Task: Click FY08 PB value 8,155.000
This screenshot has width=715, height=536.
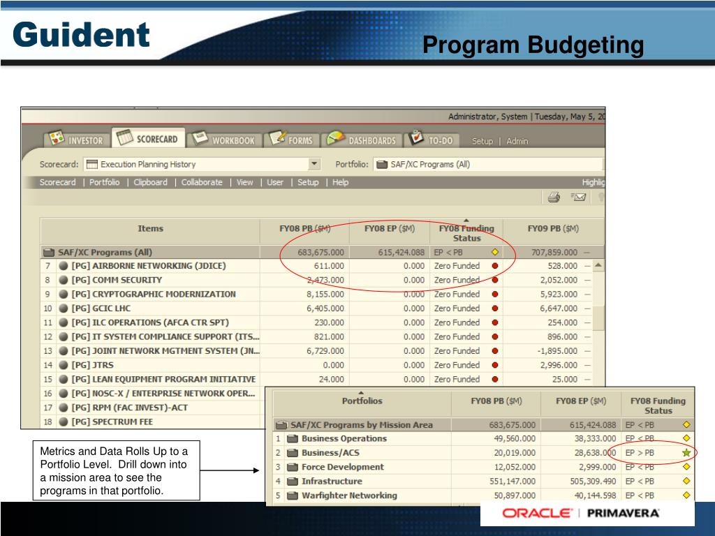Action: tap(325, 294)
